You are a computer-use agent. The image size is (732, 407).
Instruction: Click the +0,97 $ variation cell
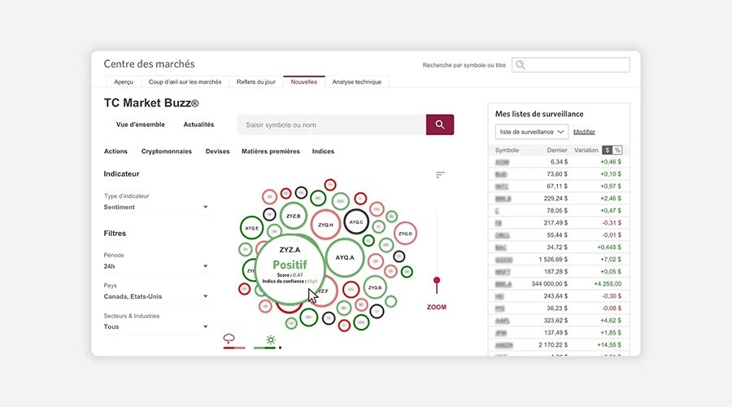click(611, 186)
